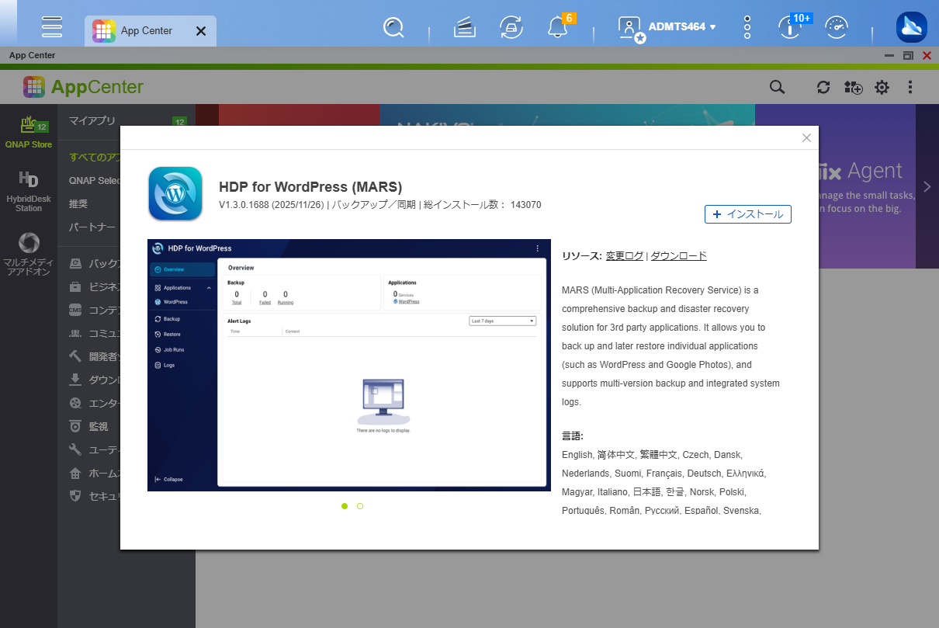
Task: Advance banner with right chevron arrow
Action: (927, 186)
